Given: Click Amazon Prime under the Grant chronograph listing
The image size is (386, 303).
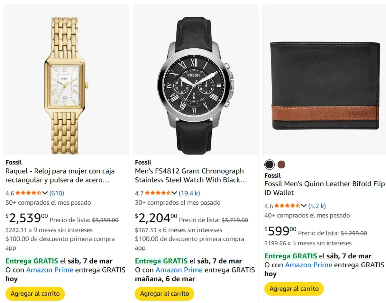Looking at the screenshot, I should 179,270.
